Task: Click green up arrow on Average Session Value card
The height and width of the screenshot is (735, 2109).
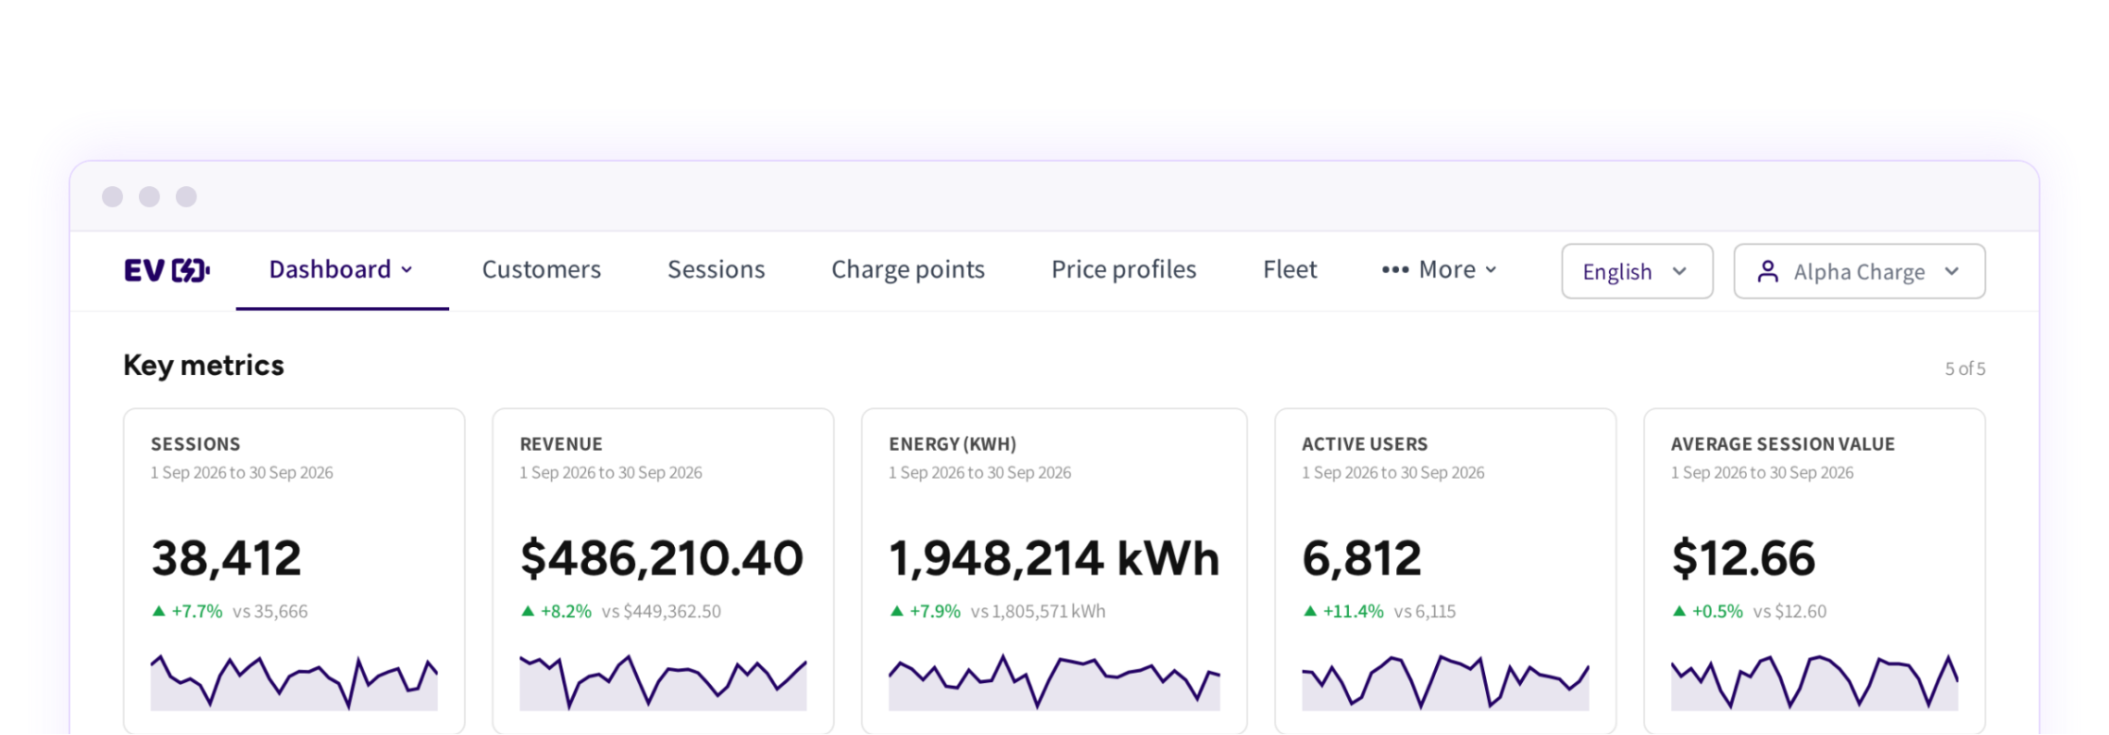Action: (x=1679, y=611)
